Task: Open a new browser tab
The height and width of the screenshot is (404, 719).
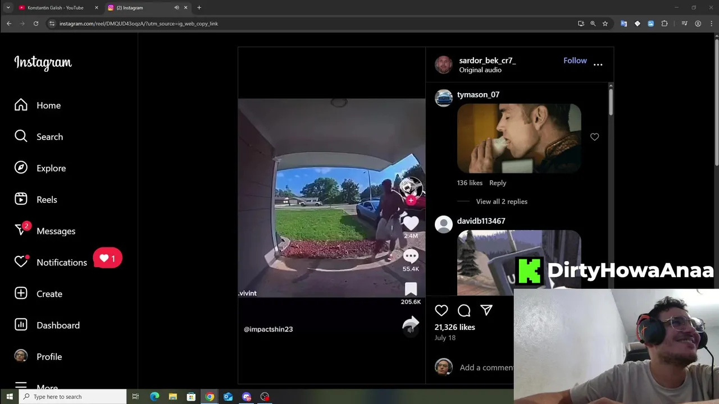Action: click(199, 8)
